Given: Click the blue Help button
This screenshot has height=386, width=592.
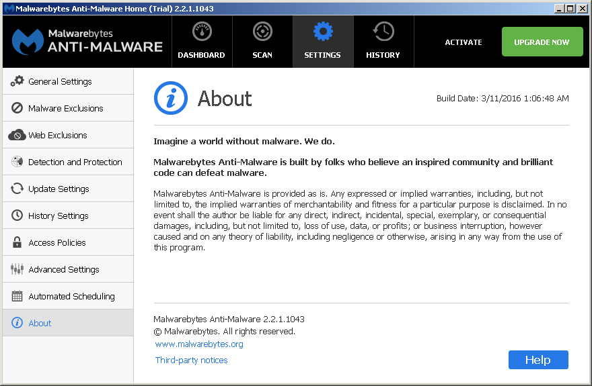Looking at the screenshot, I should (x=538, y=360).
